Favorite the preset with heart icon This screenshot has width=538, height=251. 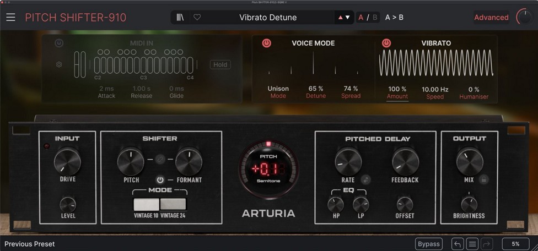197,17
